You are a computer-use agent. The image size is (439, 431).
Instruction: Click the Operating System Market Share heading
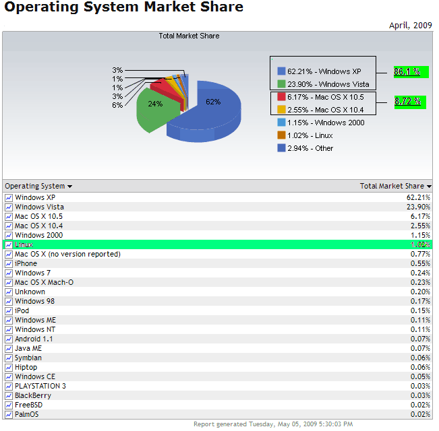tap(124, 7)
